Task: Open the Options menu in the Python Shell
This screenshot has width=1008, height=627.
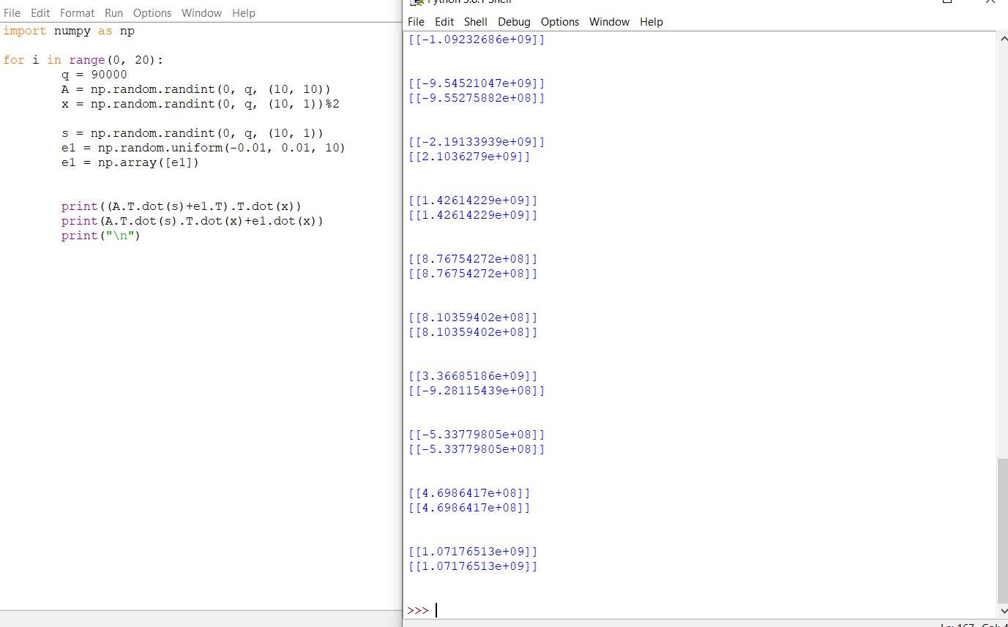Action: point(559,21)
